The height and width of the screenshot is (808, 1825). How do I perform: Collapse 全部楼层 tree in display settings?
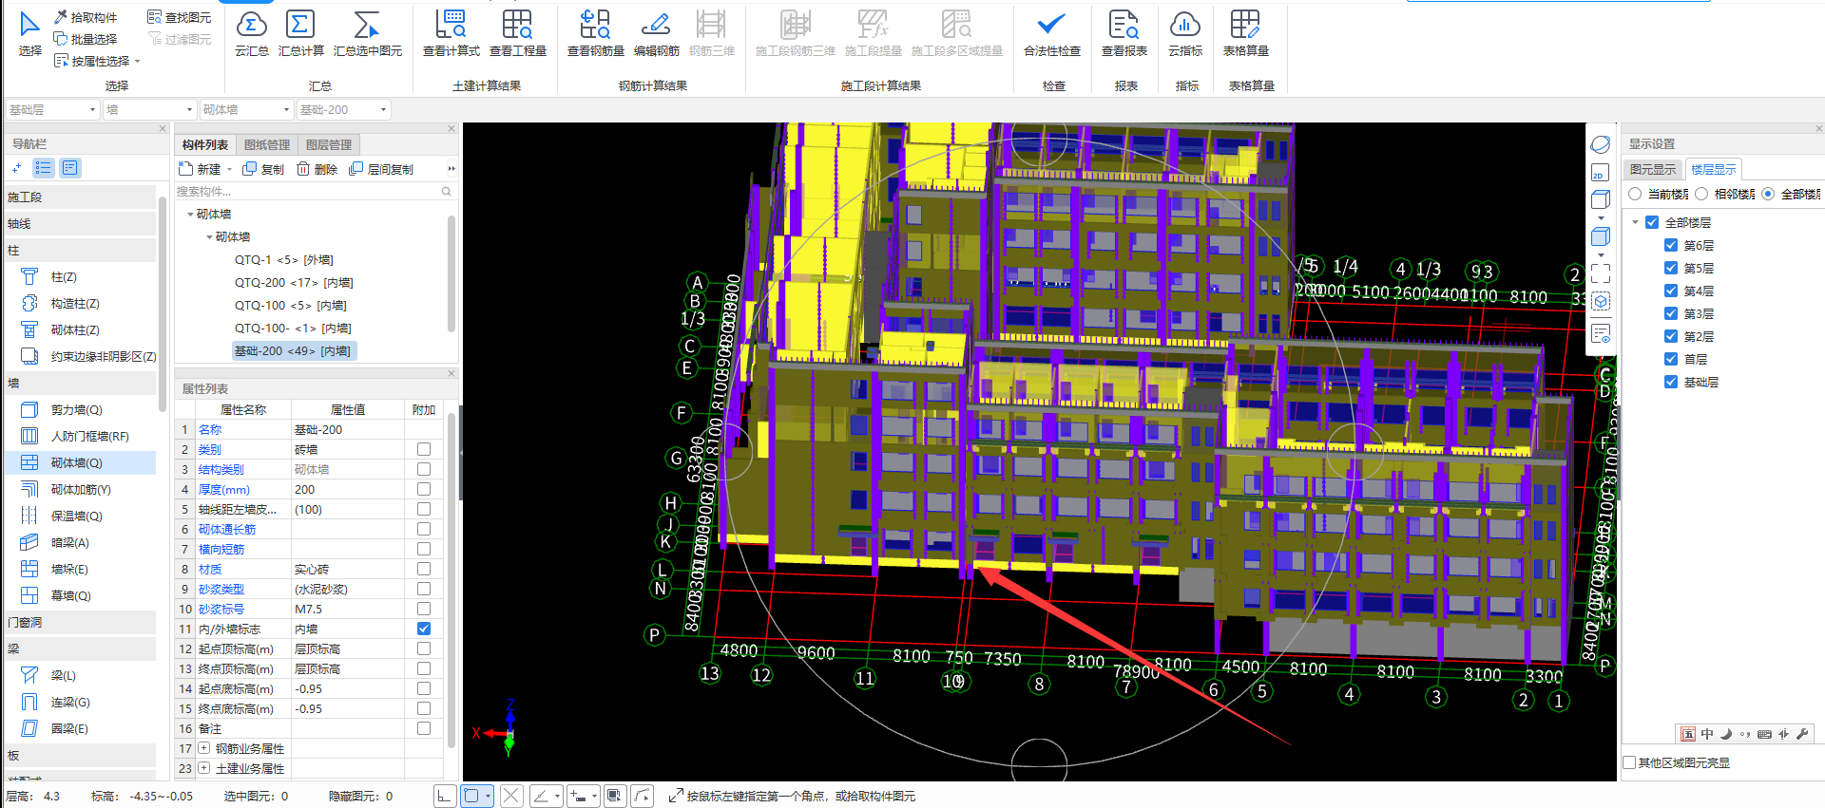click(x=1636, y=222)
